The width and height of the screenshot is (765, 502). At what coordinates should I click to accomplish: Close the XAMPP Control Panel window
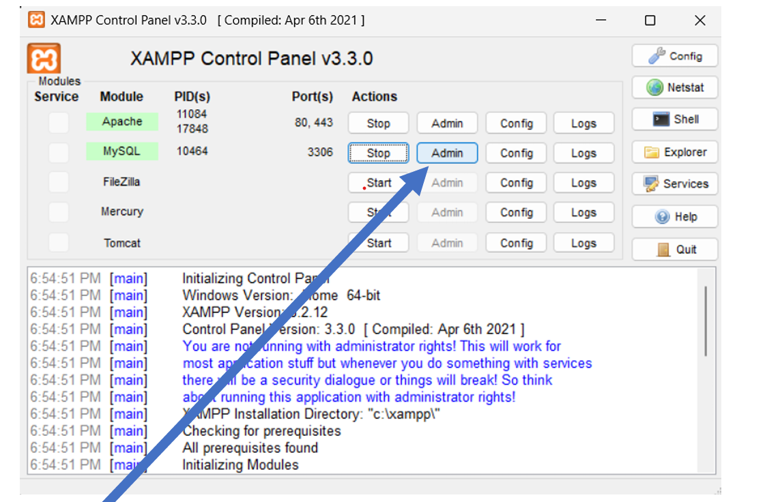700,20
